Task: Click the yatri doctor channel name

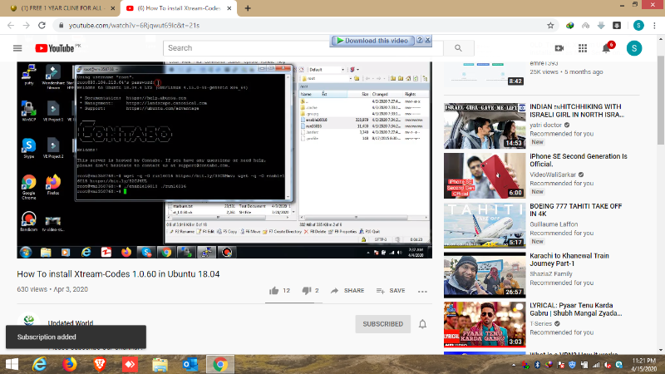Action: pyautogui.click(x=545, y=125)
